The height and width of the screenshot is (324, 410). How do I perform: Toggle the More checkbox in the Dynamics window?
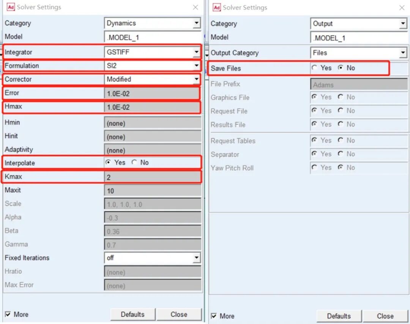point(8,315)
